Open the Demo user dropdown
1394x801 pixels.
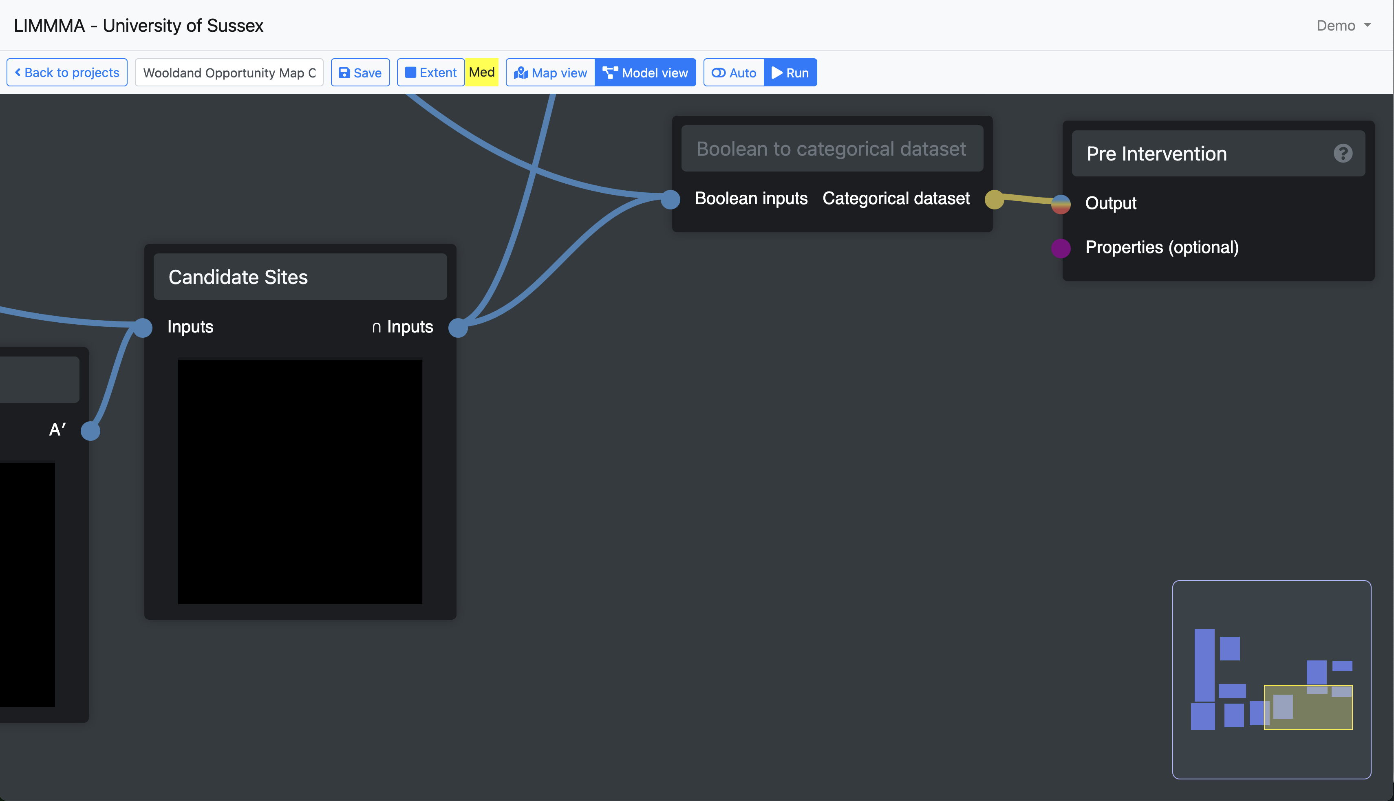[x=1343, y=26]
